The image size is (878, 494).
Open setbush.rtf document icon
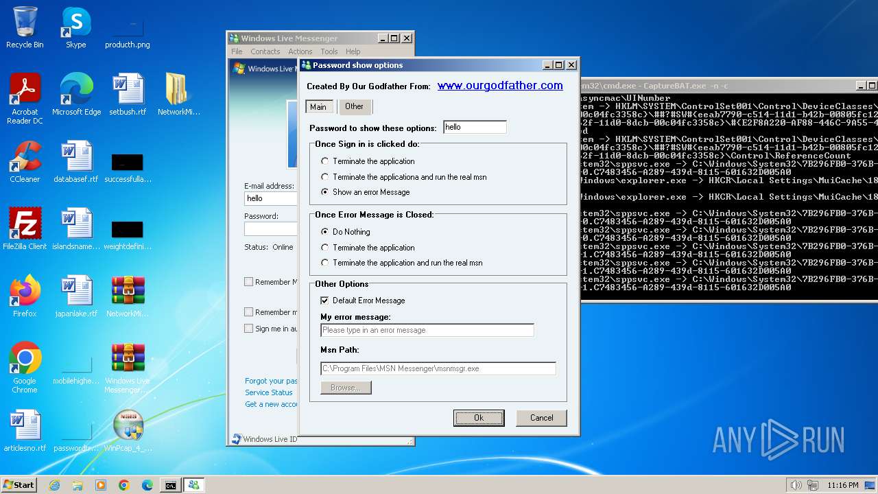(x=128, y=95)
